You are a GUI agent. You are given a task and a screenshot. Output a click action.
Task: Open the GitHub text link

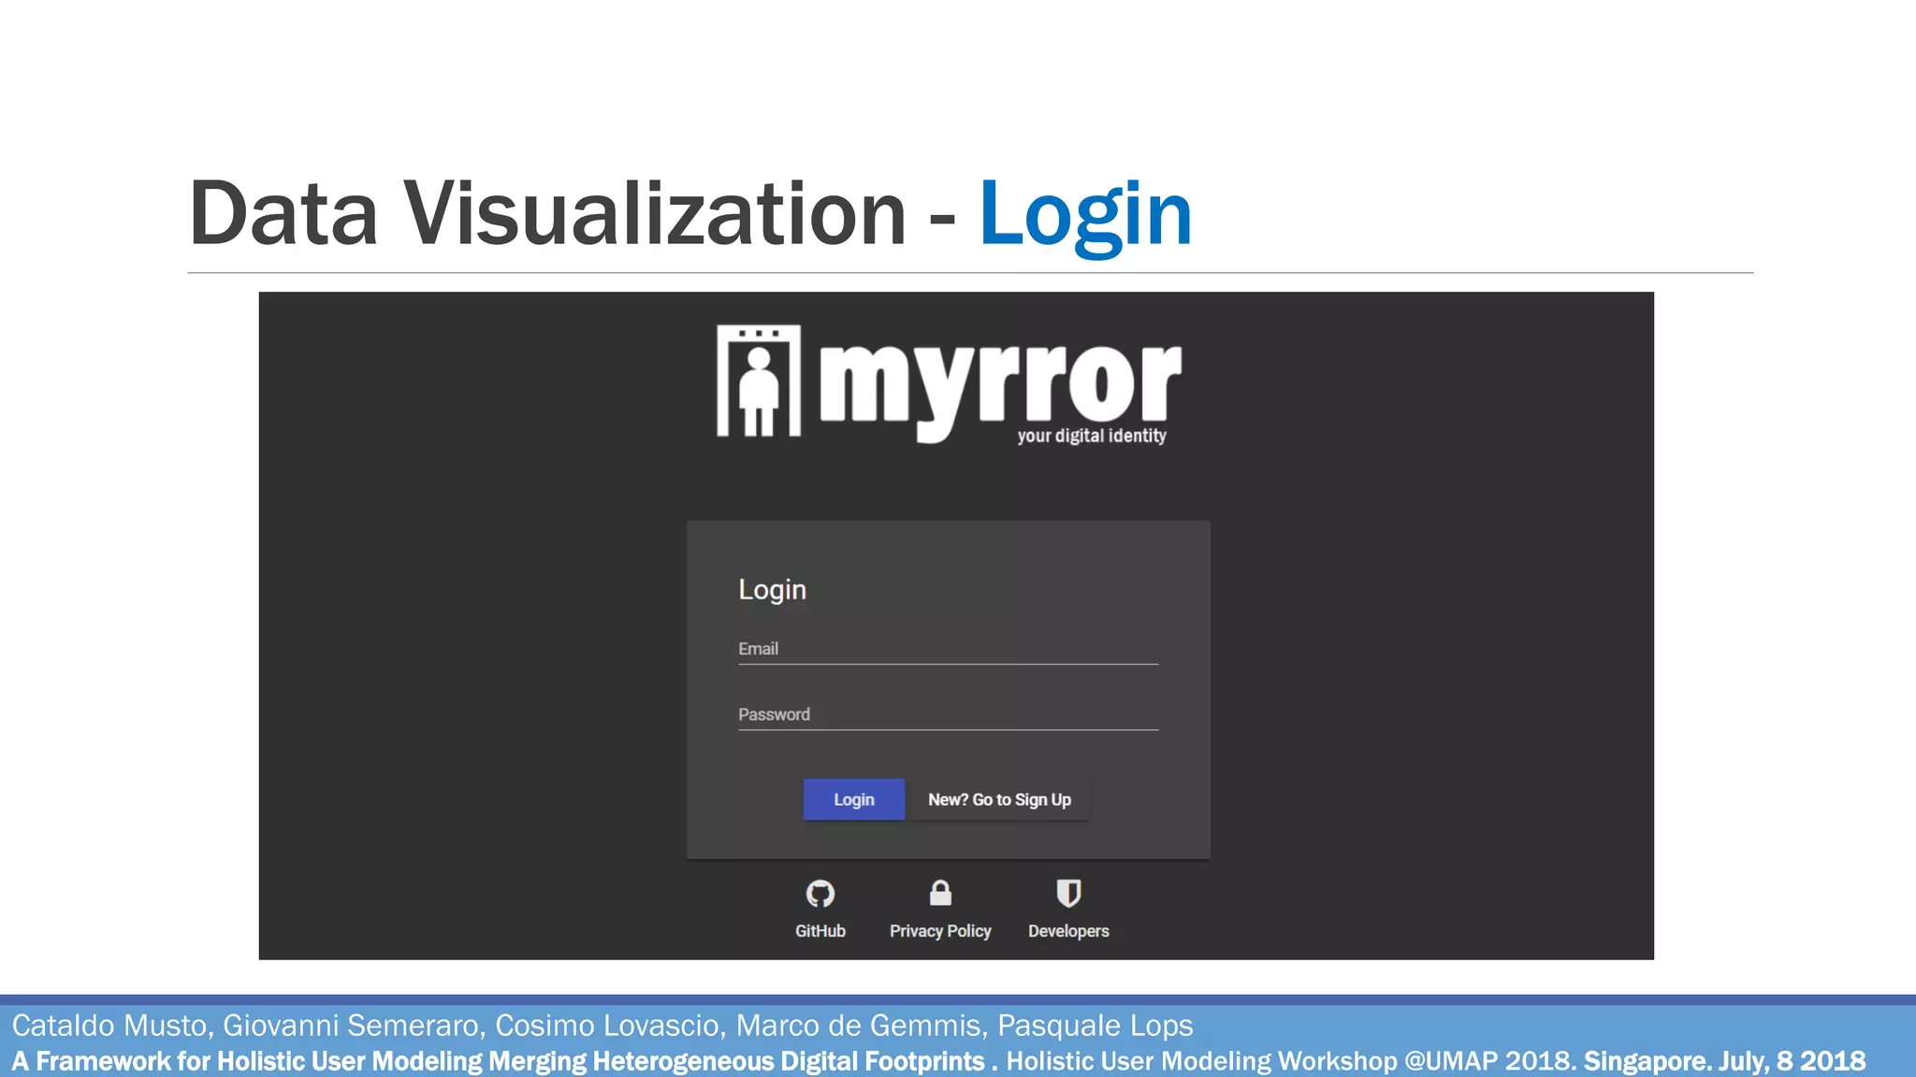click(x=820, y=931)
